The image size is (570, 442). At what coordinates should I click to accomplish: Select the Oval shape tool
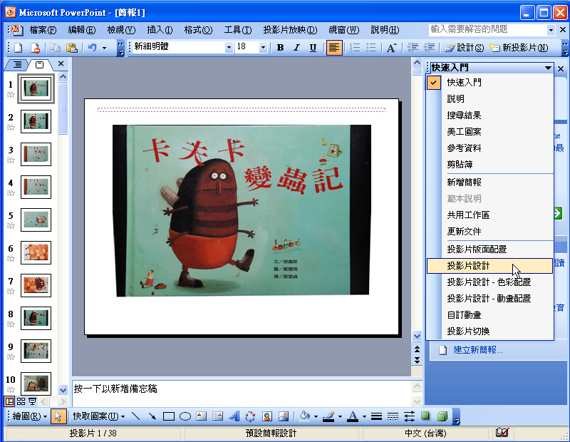(185, 416)
